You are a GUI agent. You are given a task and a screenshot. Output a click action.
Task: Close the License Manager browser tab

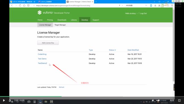tap(93, 2)
